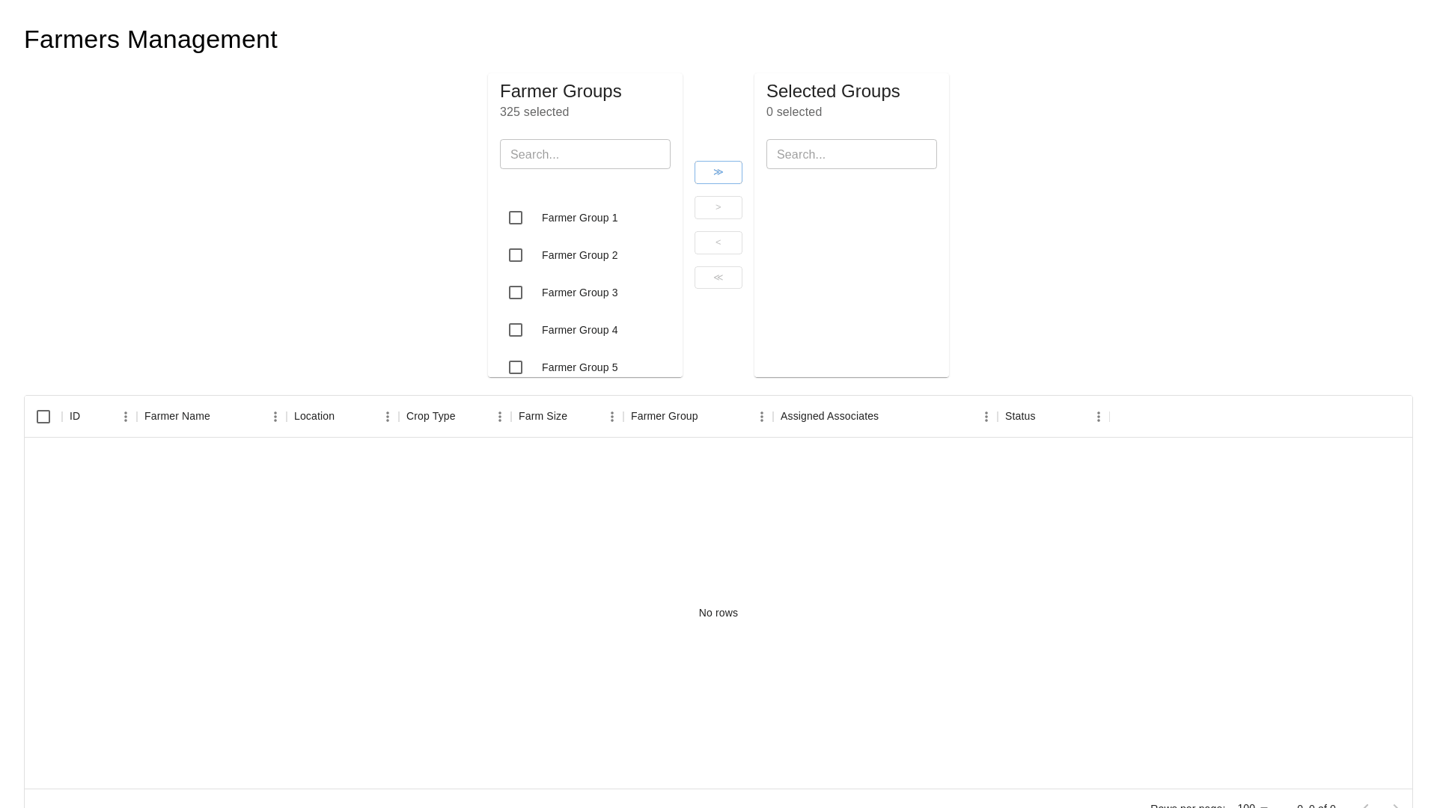Open the ID column menu icon
Viewport: 1437px width, 808px height.
[x=126, y=417]
